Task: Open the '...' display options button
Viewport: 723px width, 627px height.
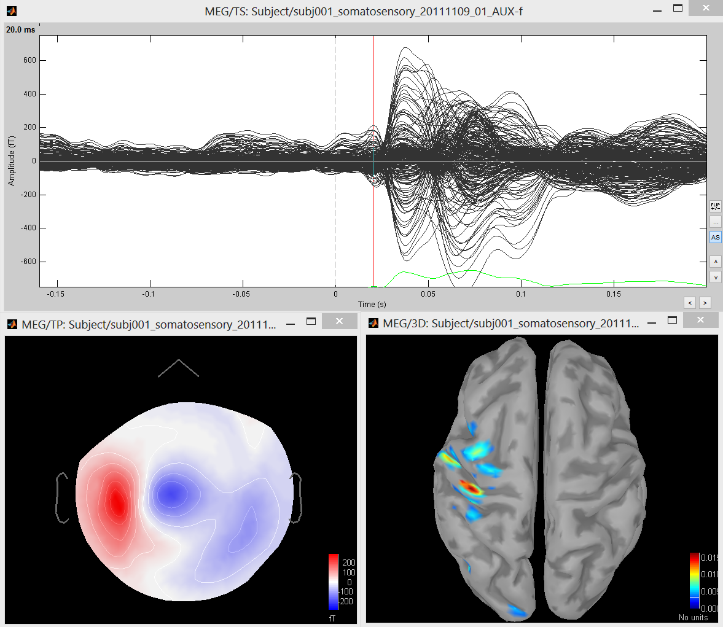Action: coord(715,222)
